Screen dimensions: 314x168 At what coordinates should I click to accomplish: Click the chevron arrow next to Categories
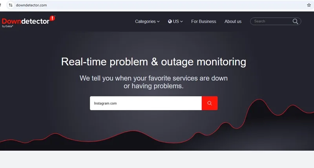158,22
